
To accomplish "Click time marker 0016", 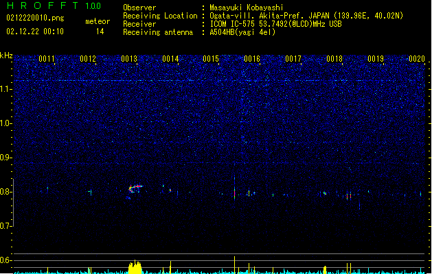I will (x=252, y=59).
